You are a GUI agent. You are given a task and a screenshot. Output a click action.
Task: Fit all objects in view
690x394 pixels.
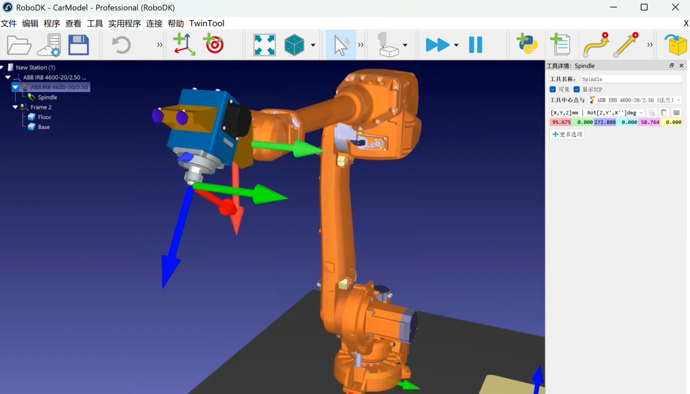point(264,45)
